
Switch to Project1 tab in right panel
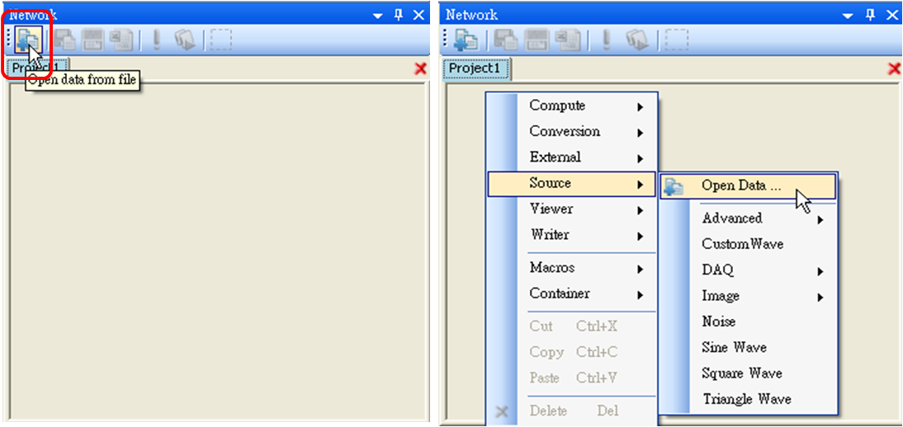click(x=475, y=68)
